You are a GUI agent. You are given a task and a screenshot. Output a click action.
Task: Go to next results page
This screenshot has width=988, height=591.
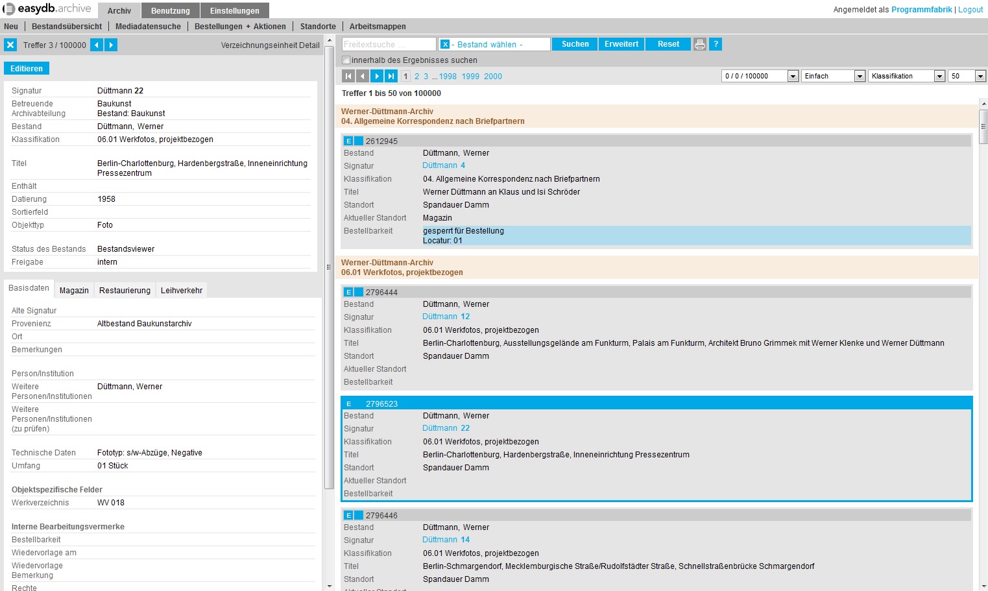coord(377,76)
